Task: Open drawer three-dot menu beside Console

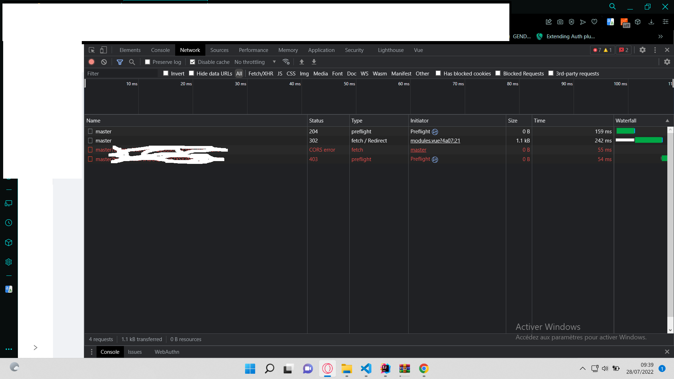Action: [92, 352]
